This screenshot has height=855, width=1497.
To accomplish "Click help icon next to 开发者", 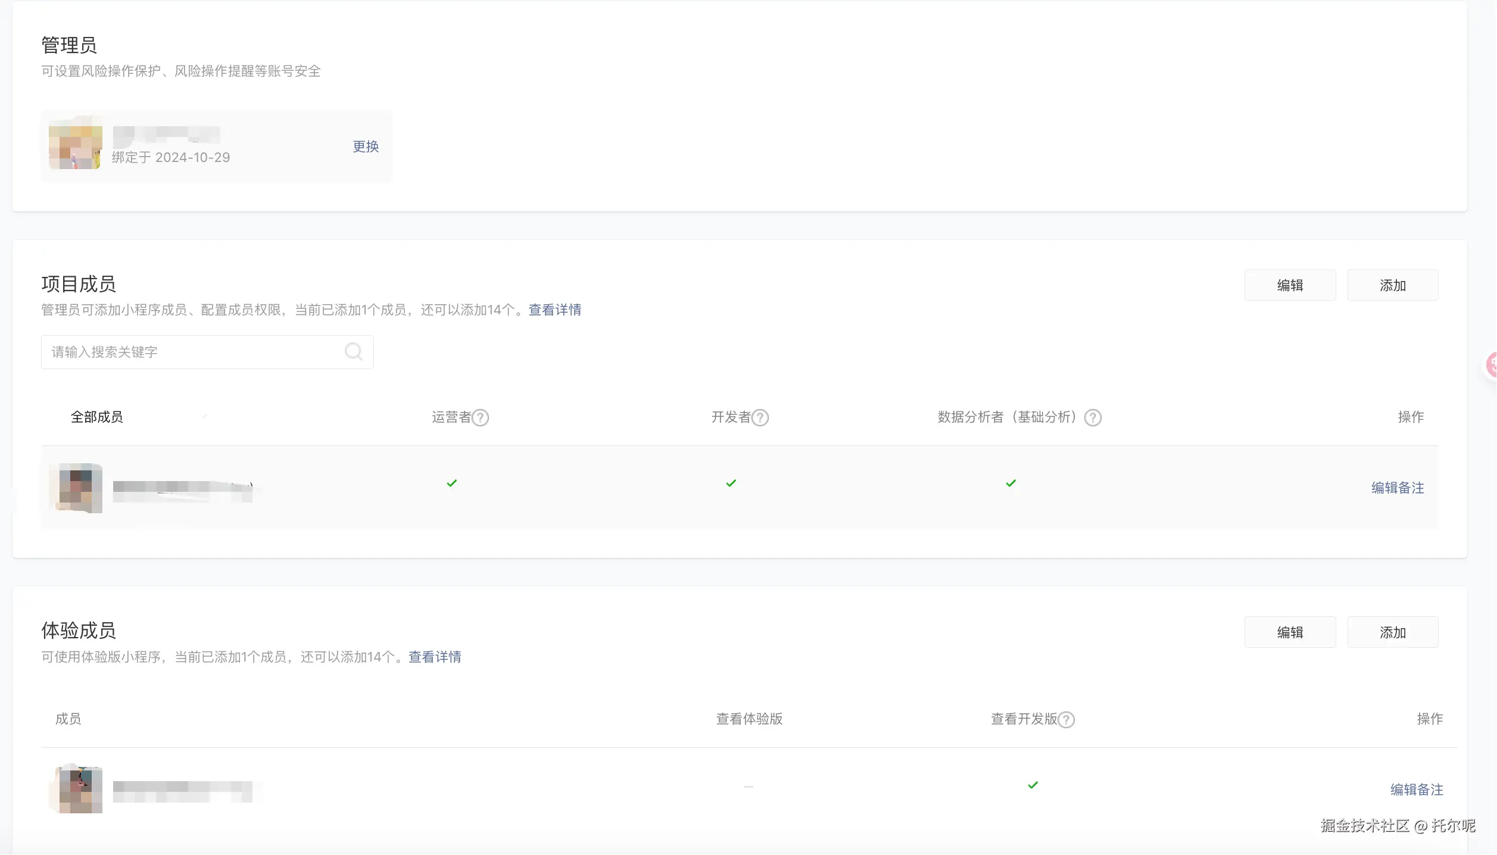I will click(760, 418).
